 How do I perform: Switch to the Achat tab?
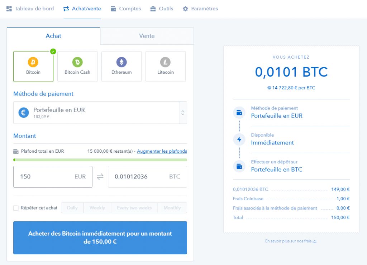click(x=53, y=36)
